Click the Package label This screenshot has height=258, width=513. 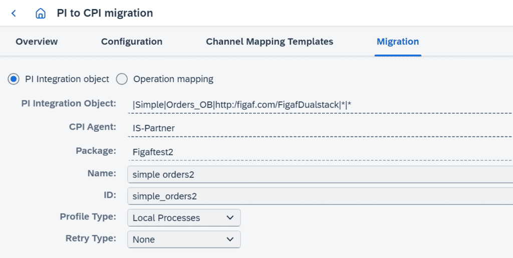click(x=96, y=151)
